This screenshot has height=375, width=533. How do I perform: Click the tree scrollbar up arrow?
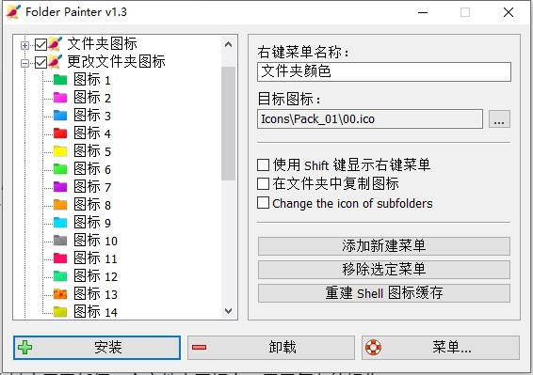tap(229, 44)
